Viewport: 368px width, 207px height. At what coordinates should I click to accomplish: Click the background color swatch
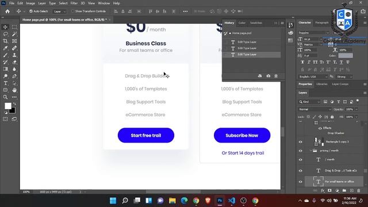[13, 110]
